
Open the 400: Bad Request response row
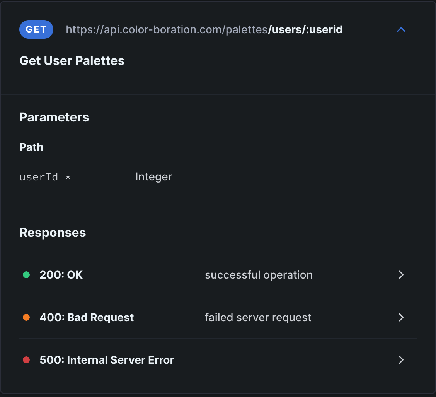[x=87, y=317]
